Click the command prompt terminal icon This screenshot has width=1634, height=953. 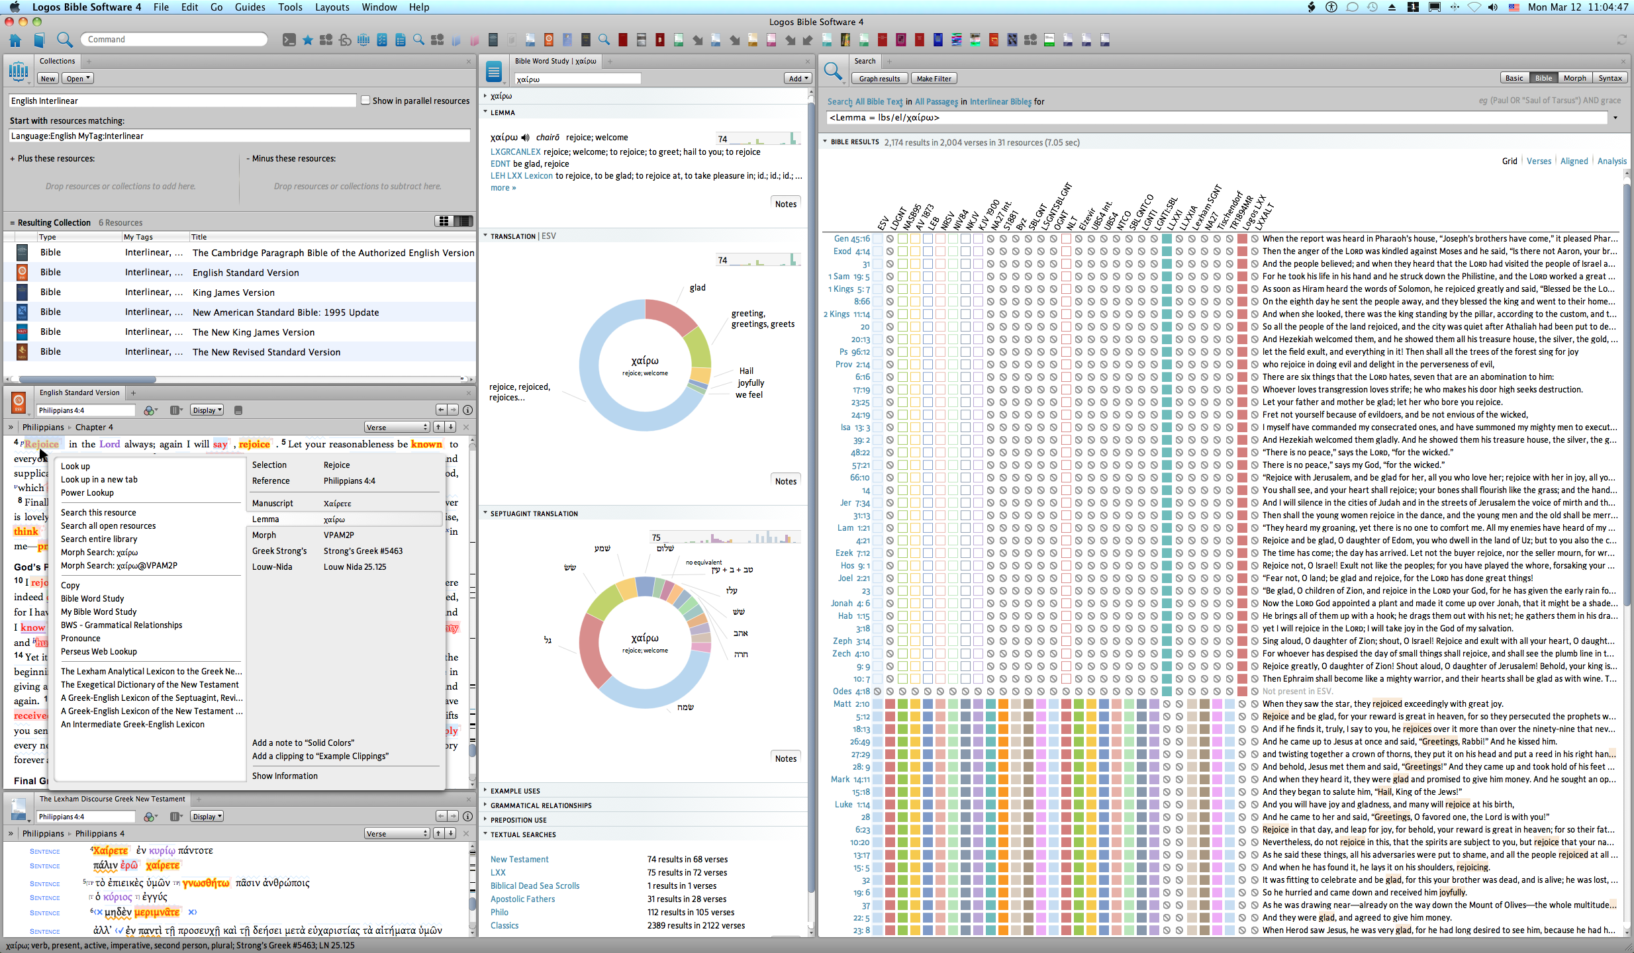click(x=289, y=40)
